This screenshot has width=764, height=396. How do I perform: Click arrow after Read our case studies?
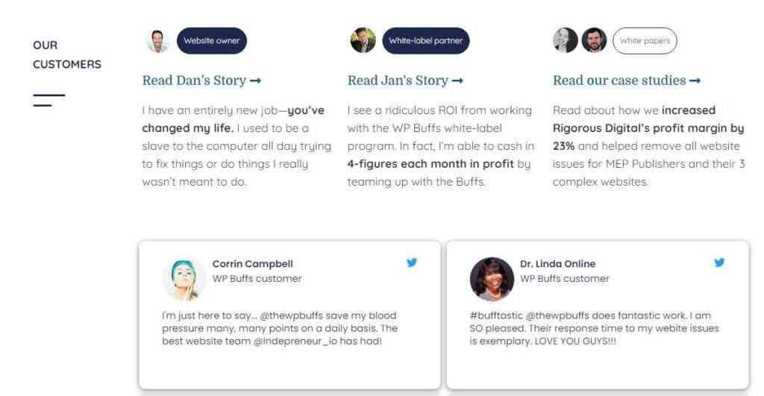click(x=695, y=81)
